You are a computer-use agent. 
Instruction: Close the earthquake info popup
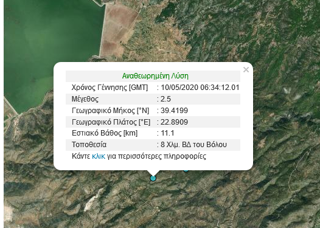coord(246,70)
